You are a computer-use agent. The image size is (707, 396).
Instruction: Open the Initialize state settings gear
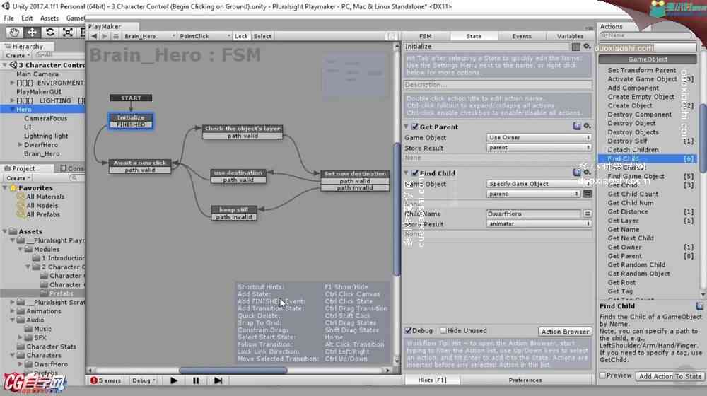point(587,47)
